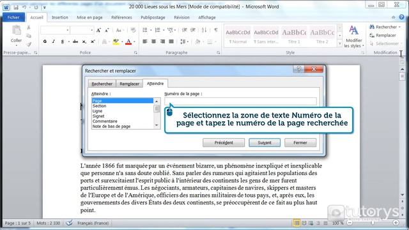Toggle underline S formatting

click(x=63, y=42)
